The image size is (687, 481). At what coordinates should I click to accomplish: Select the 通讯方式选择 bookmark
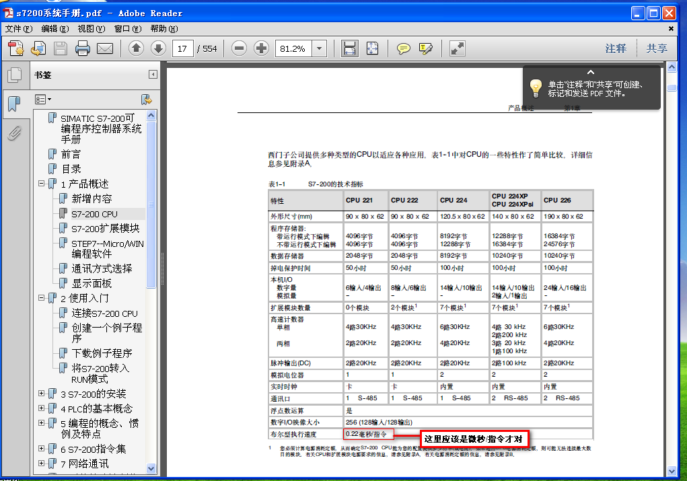(102, 268)
